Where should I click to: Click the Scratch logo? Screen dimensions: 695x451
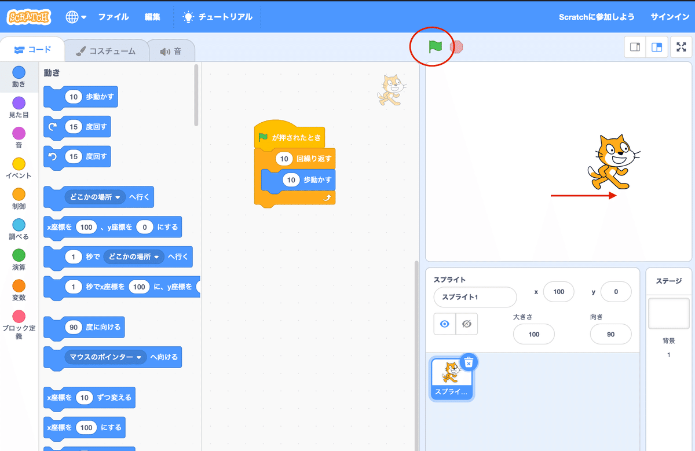(29, 17)
